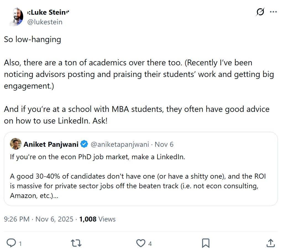The width and height of the screenshot is (281, 252).
Task: Repost this tweet via retweet icon
Action: point(76,243)
